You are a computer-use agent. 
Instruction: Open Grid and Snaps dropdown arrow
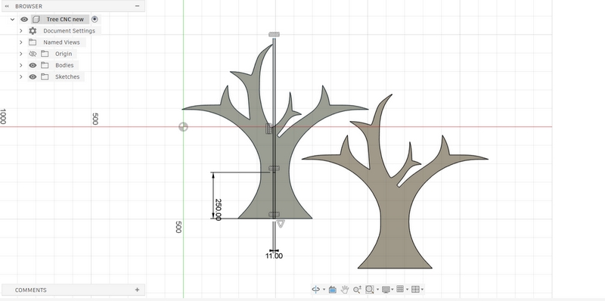(x=407, y=290)
